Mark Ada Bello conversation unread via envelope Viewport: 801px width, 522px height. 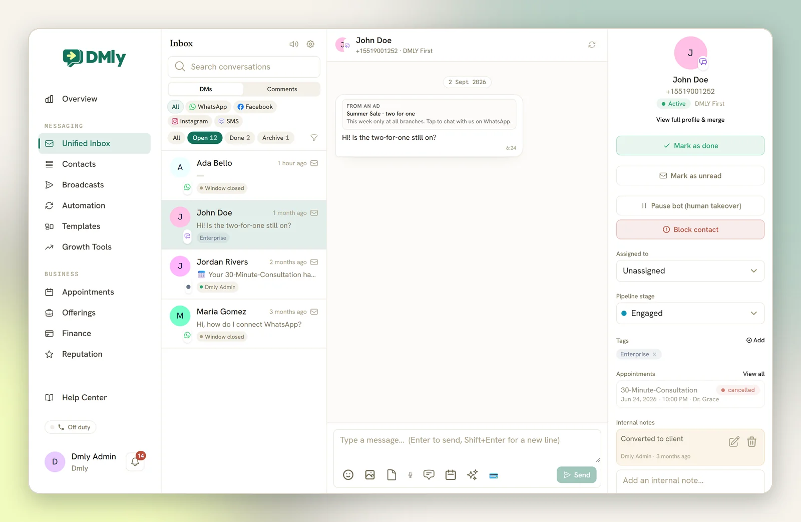(x=314, y=163)
